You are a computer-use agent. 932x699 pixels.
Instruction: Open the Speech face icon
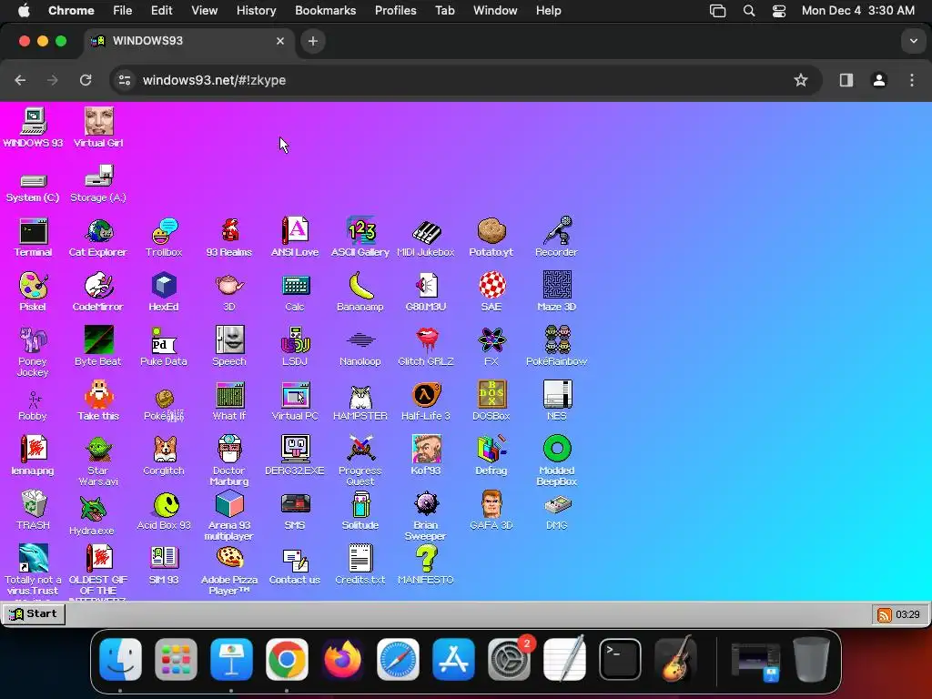tap(229, 347)
